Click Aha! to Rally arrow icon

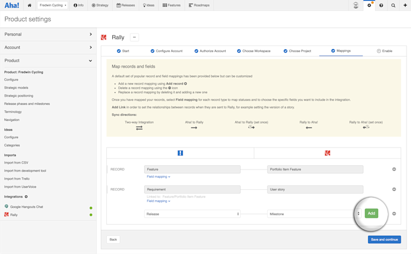tap(194, 128)
